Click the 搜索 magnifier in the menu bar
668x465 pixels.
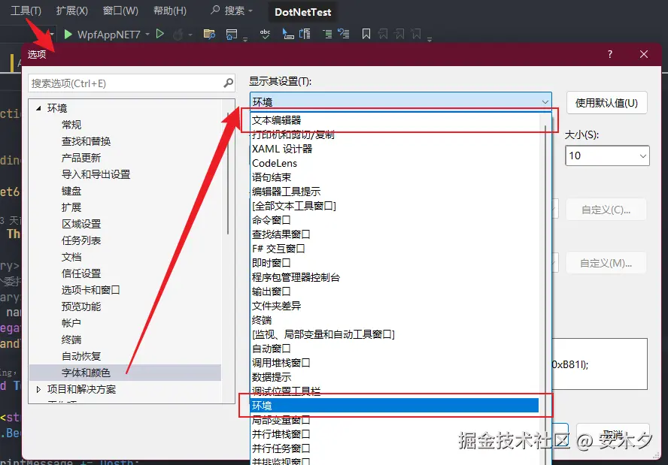pos(215,10)
